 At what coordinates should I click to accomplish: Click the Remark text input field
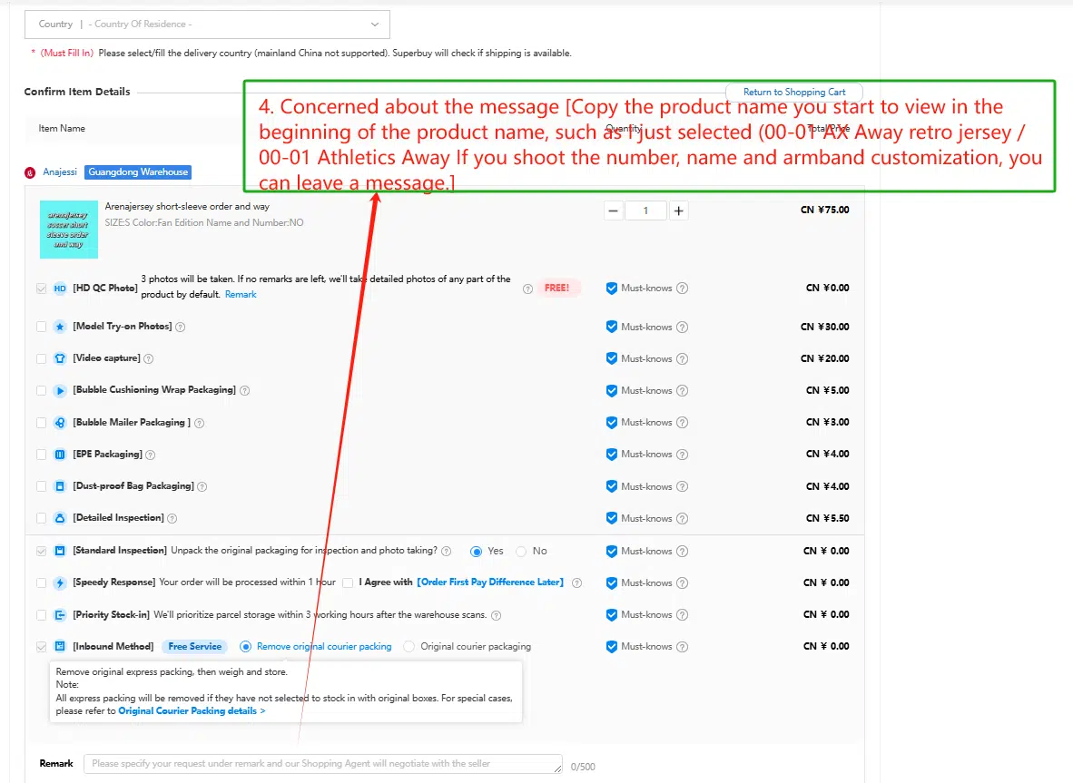[x=323, y=764]
